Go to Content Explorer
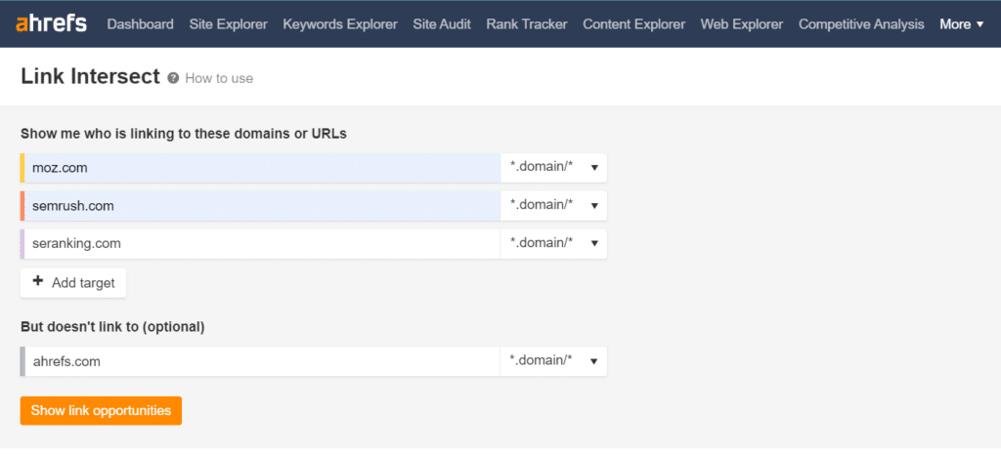 point(633,24)
